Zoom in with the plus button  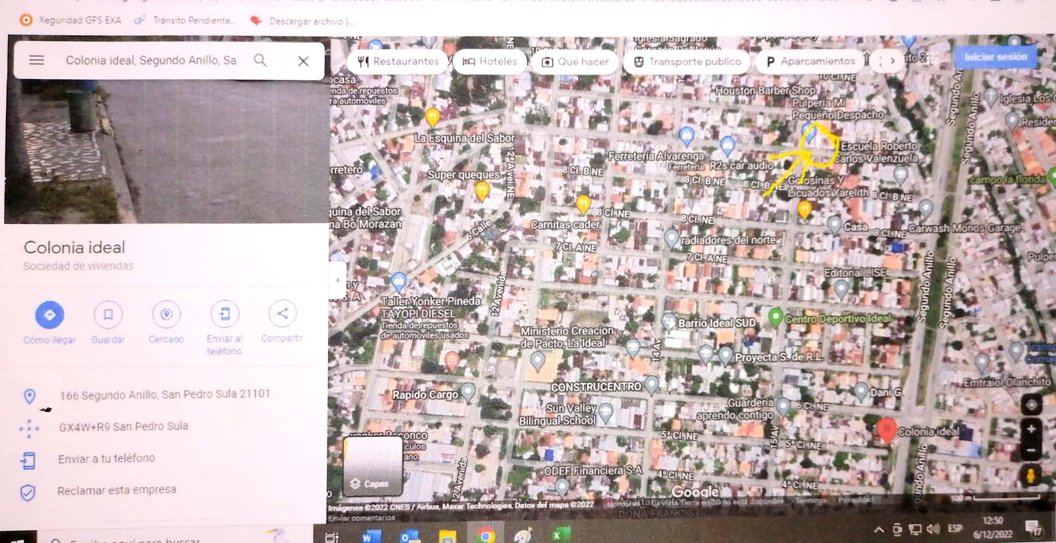coord(1031,429)
